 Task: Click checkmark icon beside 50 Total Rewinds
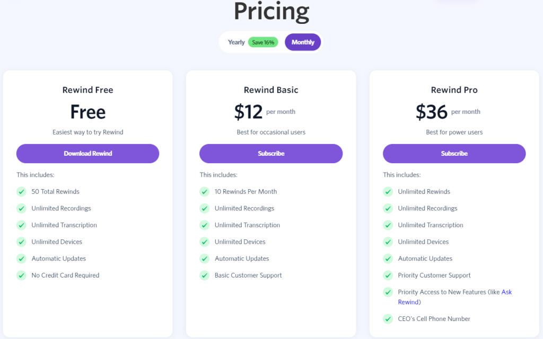click(x=21, y=192)
